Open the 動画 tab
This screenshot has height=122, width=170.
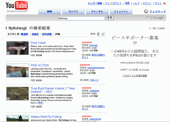click(x=50, y=12)
